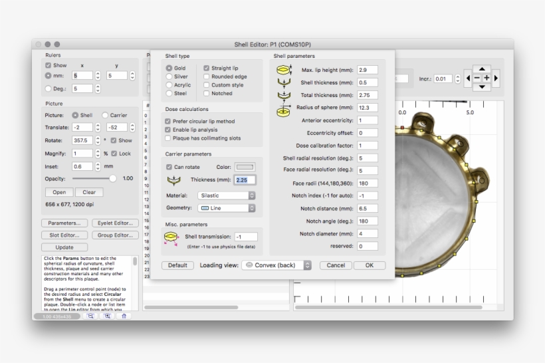Toggle Can rotate checkbox

[169, 167]
